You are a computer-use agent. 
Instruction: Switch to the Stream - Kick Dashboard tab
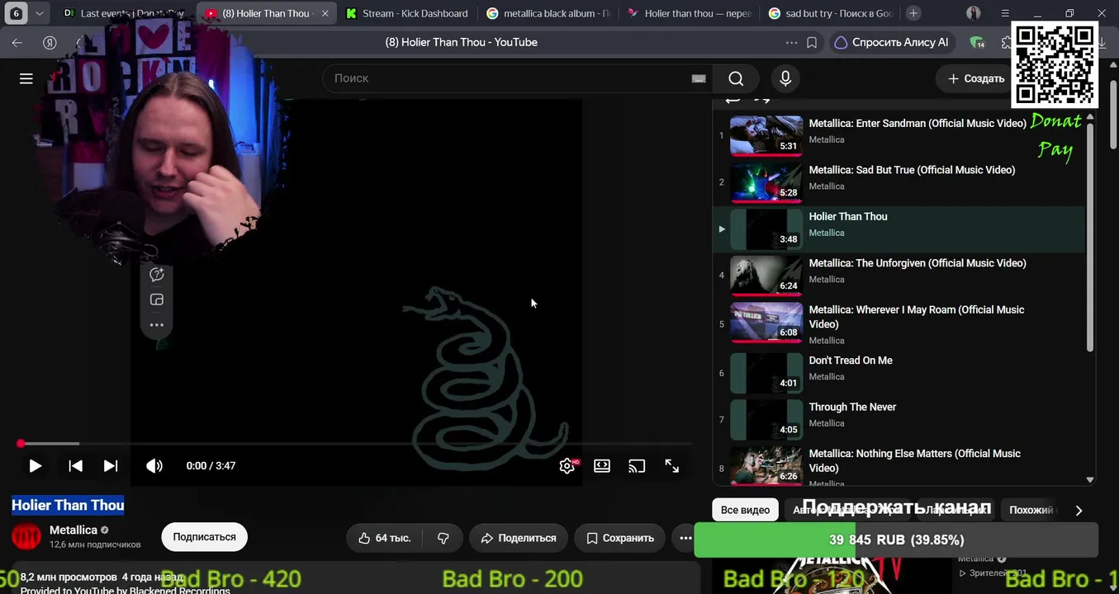pos(407,13)
